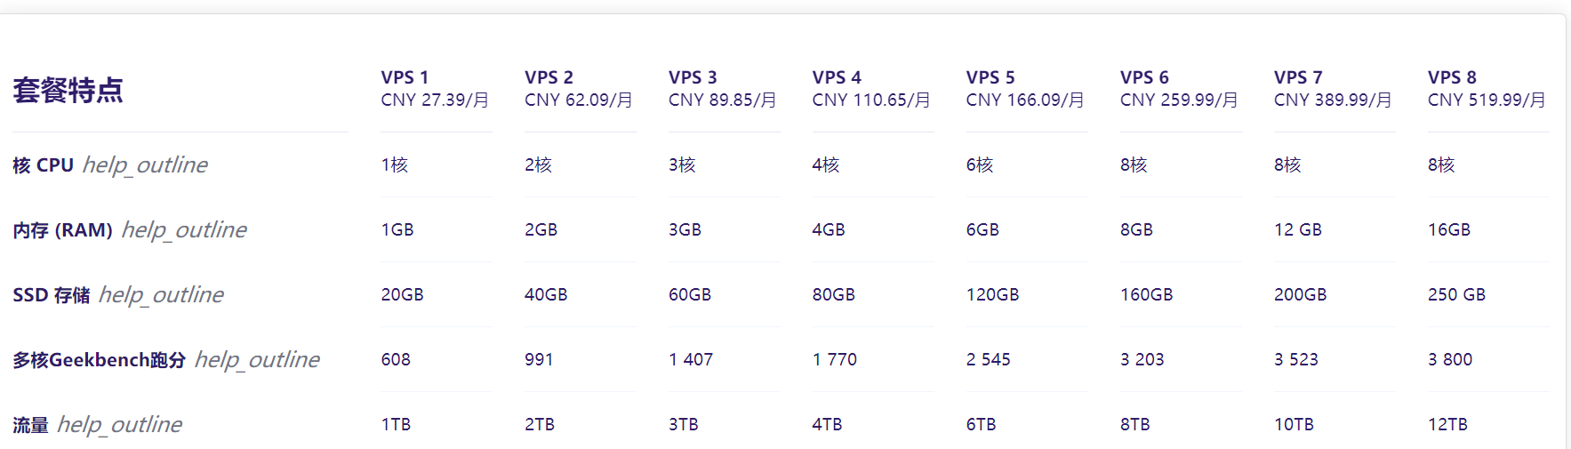Image resolution: width=1571 pixels, height=449 pixels.
Task: Open the VPS 7 plan column header
Action: pyautogui.click(x=1298, y=77)
